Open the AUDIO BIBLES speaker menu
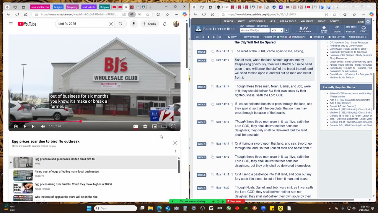This screenshot has height=213, width=378. tap(358, 37)
